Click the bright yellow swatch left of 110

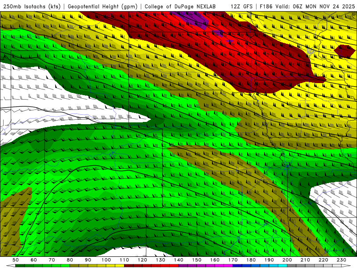click(120, 266)
